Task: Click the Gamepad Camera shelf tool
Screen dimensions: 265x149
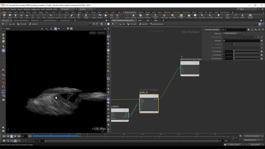Action: click(x=250, y=16)
